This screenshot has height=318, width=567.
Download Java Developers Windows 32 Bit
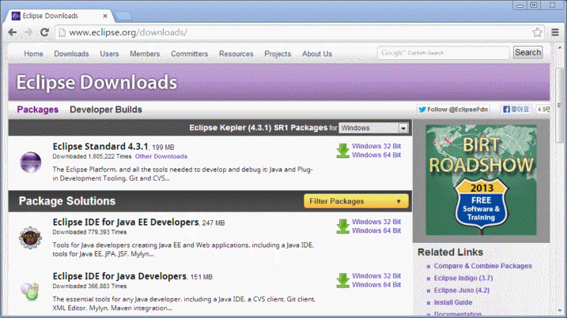pos(376,275)
